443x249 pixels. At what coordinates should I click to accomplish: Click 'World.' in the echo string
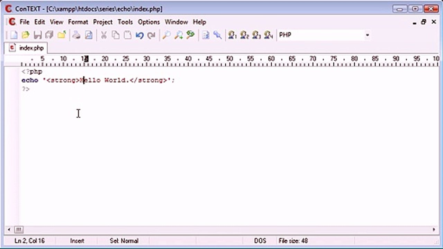[x=117, y=80]
